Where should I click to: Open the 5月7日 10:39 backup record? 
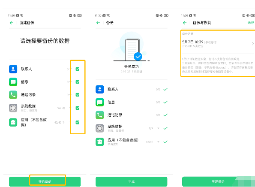(218, 44)
